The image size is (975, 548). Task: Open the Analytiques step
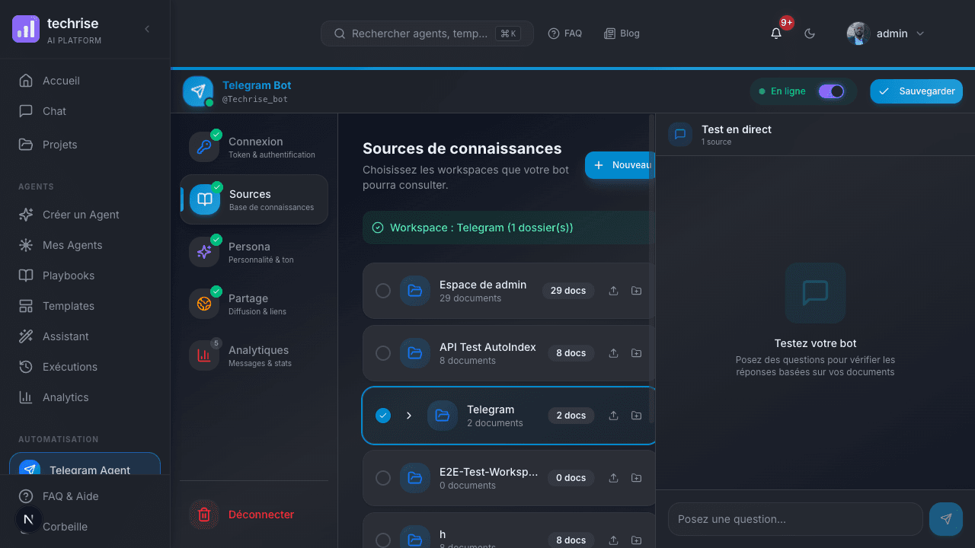click(254, 355)
